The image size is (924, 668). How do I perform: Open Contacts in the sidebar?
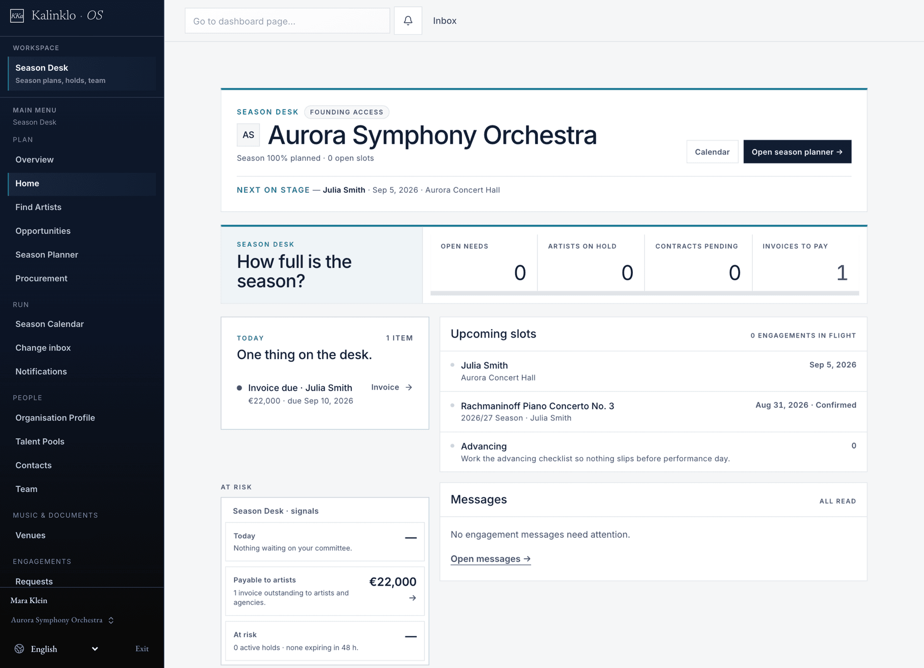[x=82, y=465]
